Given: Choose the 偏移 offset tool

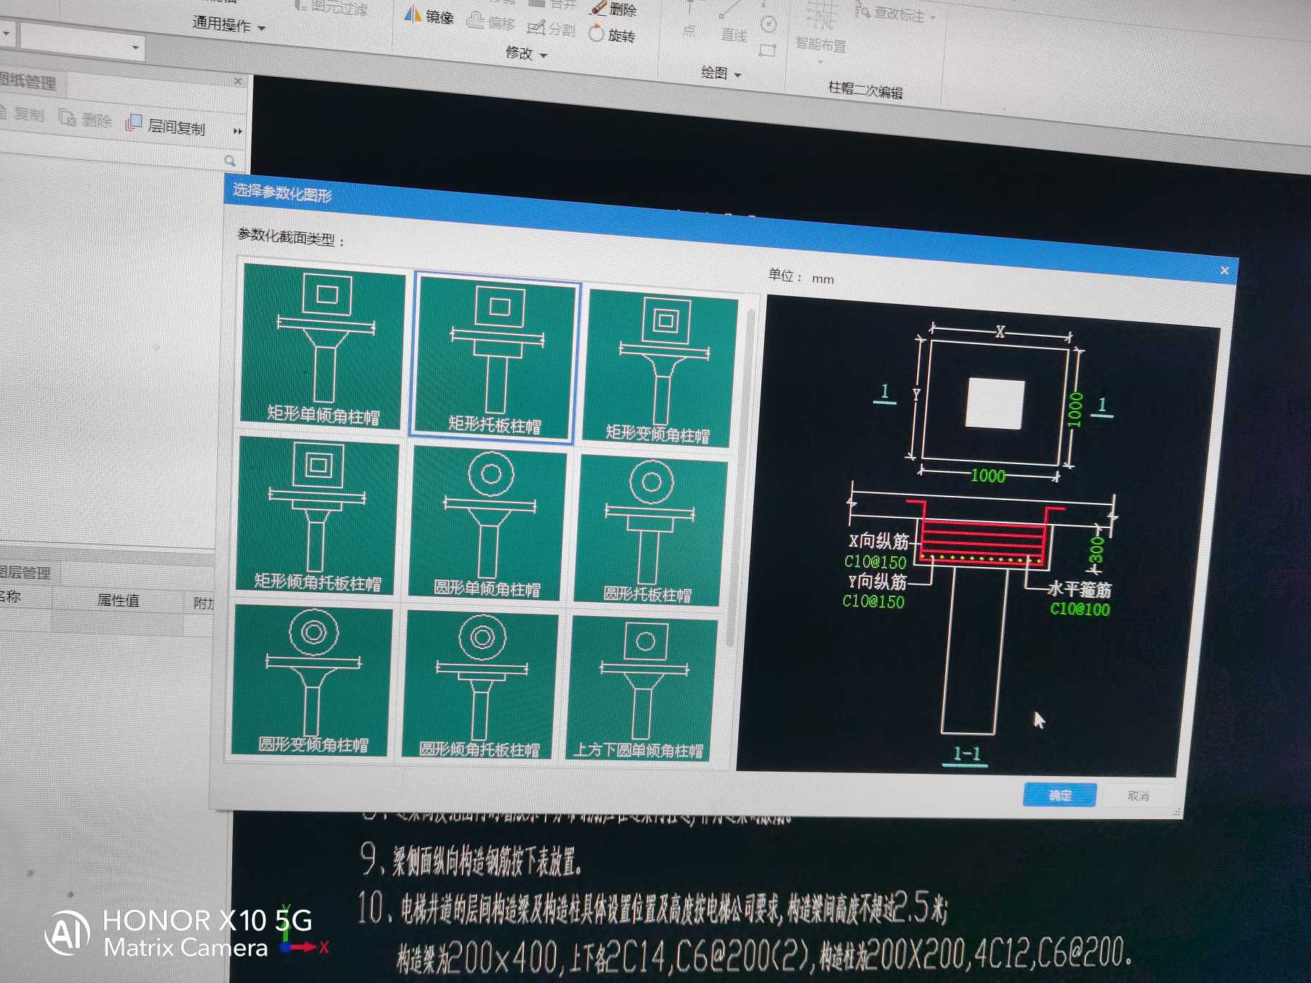Looking at the screenshot, I should [x=492, y=22].
